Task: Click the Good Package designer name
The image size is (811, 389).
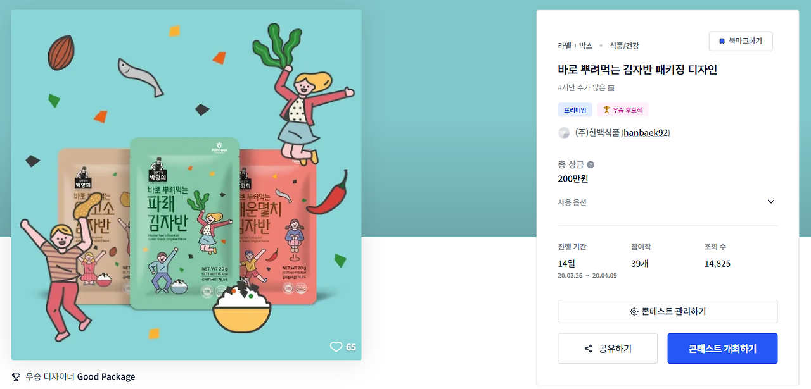Action: click(x=106, y=376)
